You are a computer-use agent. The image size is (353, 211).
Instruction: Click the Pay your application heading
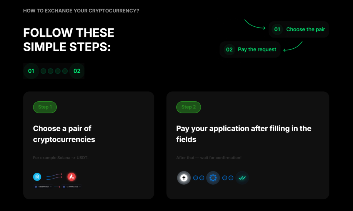(x=244, y=134)
